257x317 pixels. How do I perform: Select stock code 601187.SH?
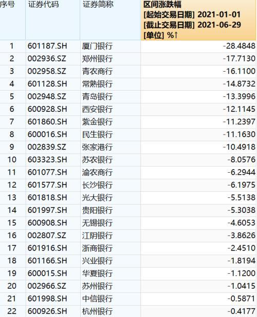[47, 46]
